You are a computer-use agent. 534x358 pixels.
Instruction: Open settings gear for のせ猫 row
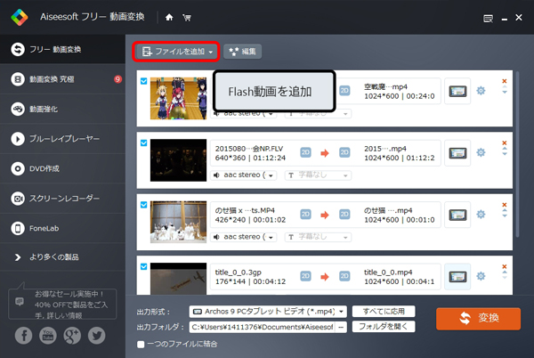tap(481, 215)
